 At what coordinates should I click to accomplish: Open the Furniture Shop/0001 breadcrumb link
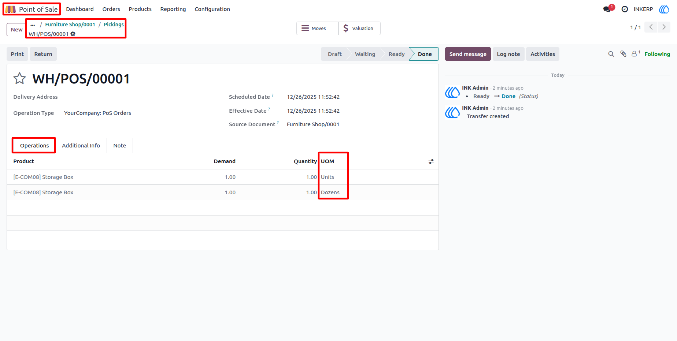(x=70, y=25)
